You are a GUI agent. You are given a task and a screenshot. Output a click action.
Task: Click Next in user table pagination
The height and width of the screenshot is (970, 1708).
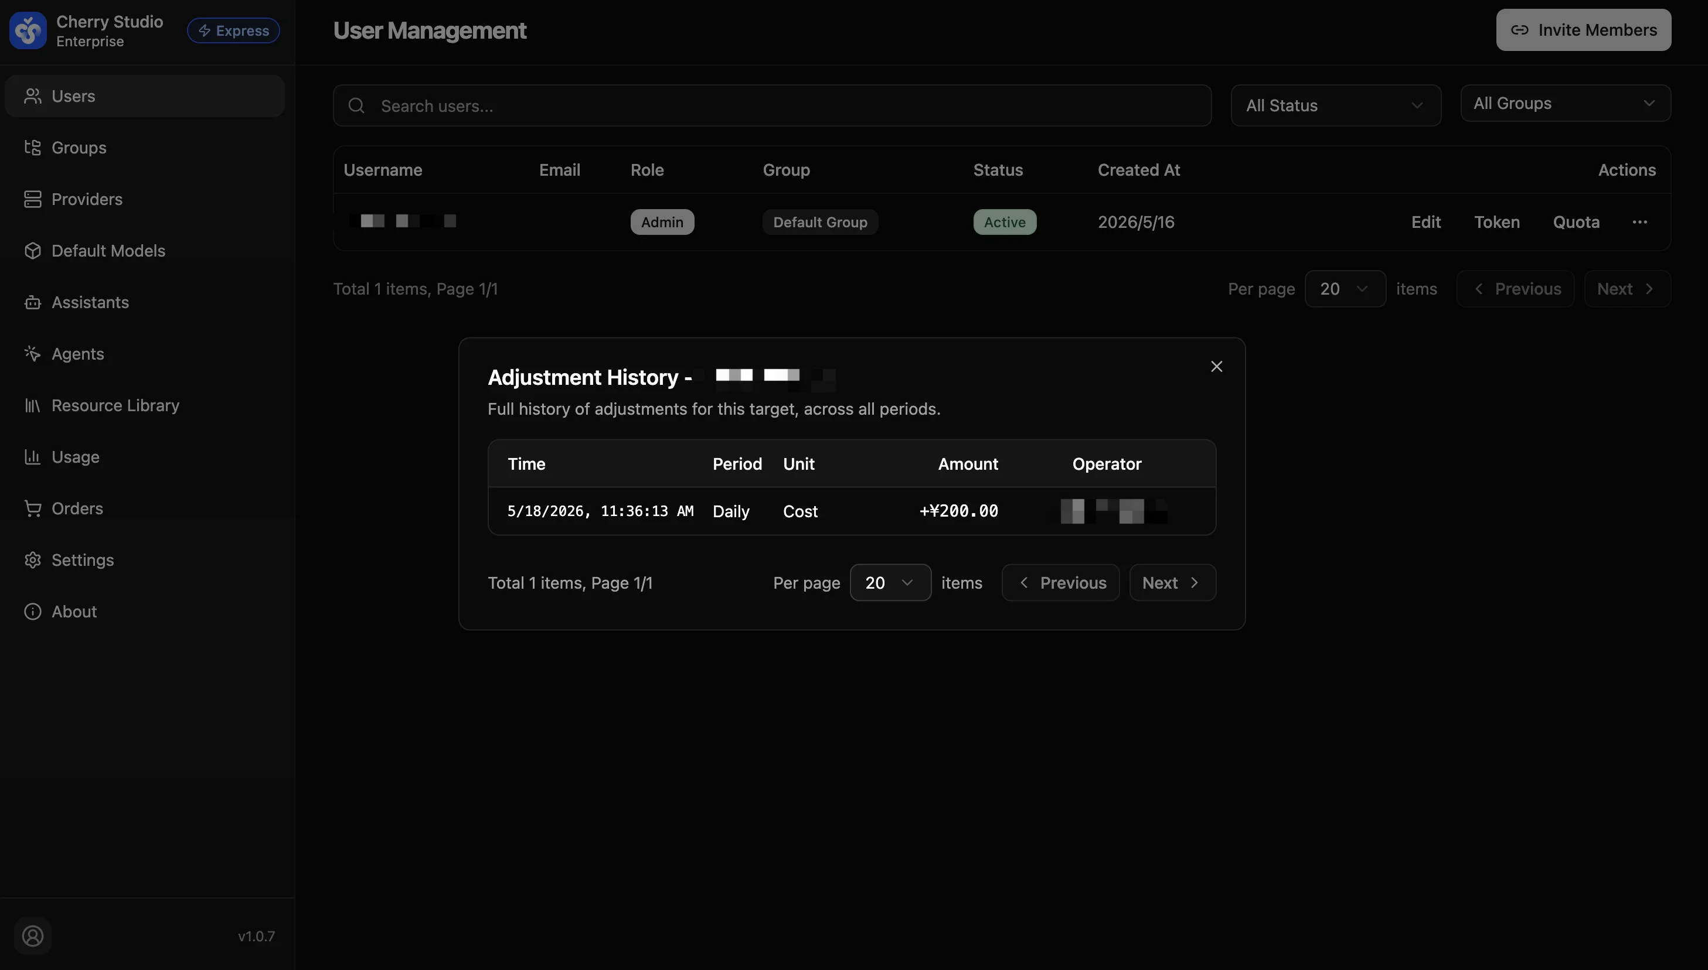click(1627, 288)
